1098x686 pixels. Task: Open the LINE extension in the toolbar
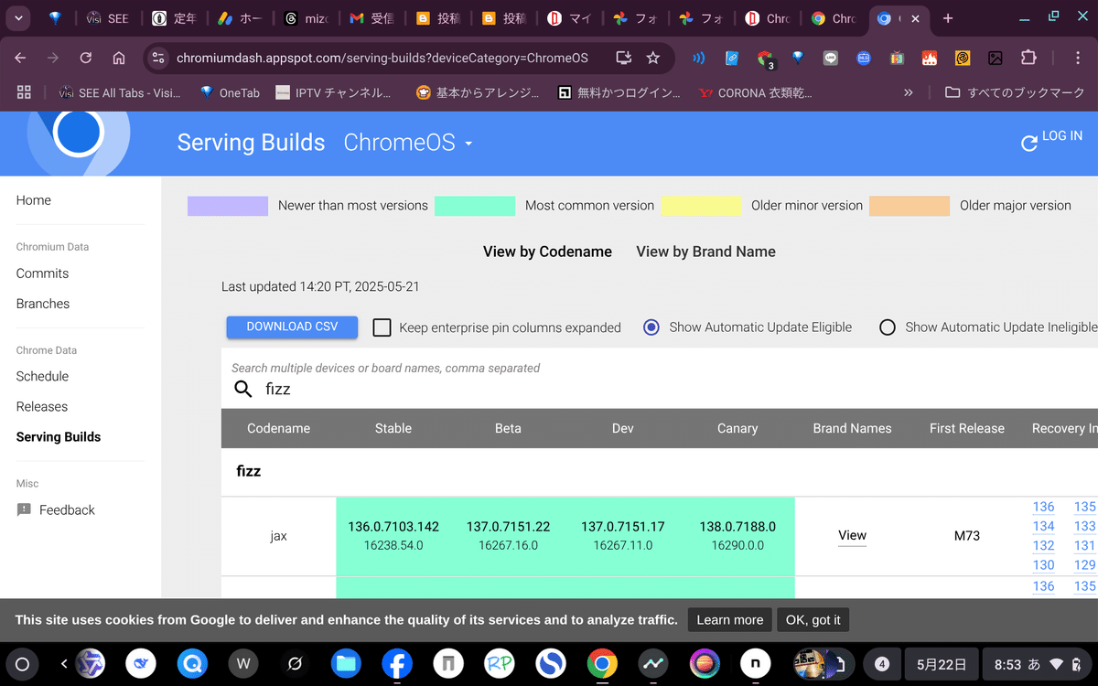tap(830, 58)
